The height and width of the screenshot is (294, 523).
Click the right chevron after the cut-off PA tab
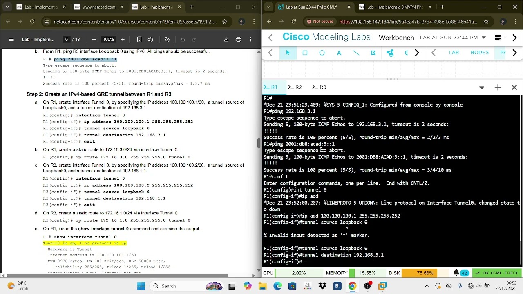514,53
